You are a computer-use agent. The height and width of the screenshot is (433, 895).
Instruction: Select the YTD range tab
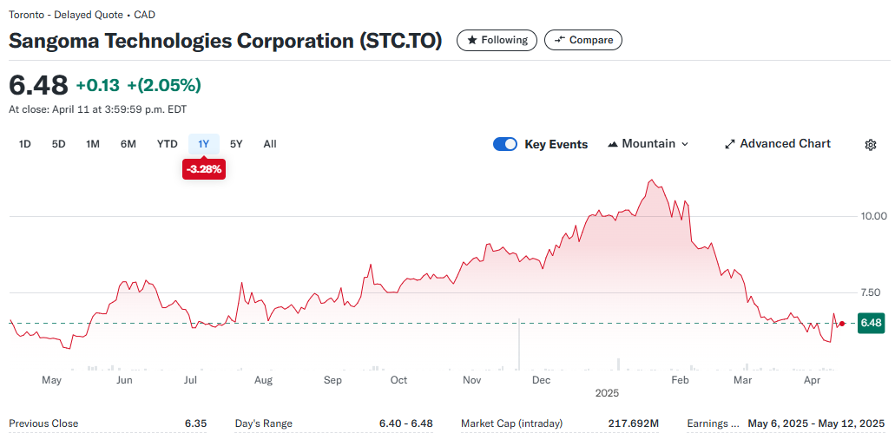point(168,144)
